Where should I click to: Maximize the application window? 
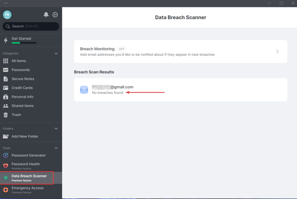pyautogui.click(x=281, y=3)
